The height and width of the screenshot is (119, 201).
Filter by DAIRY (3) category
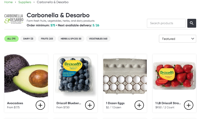(x=28, y=39)
